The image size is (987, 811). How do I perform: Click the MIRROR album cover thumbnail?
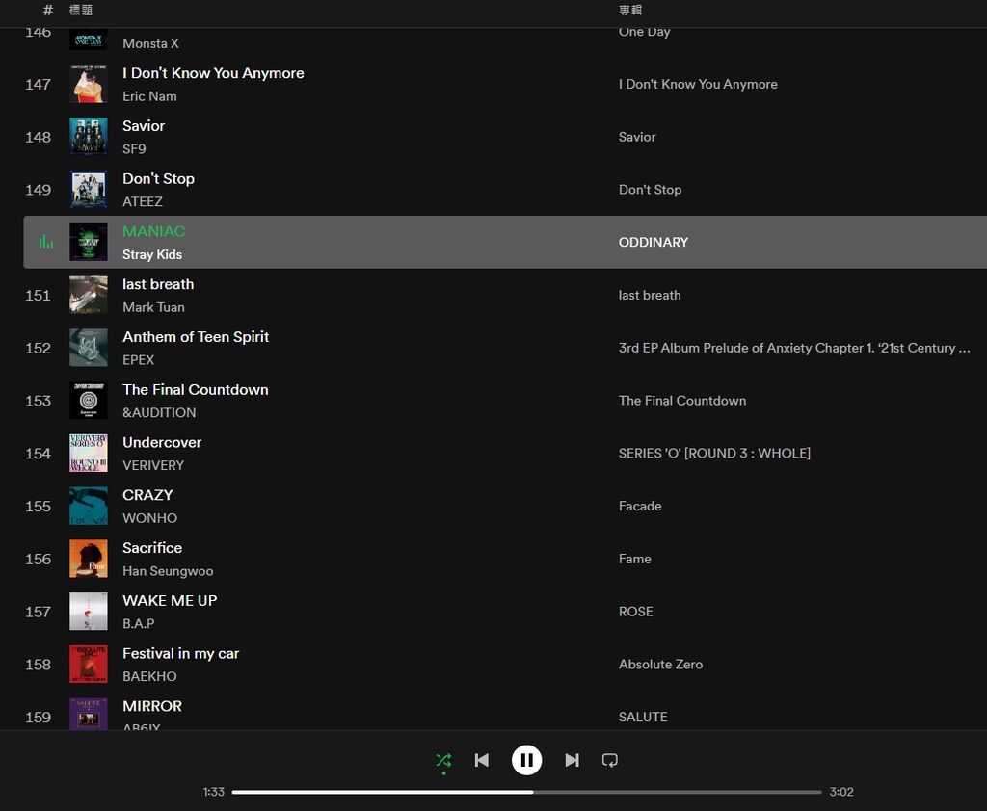[88, 714]
